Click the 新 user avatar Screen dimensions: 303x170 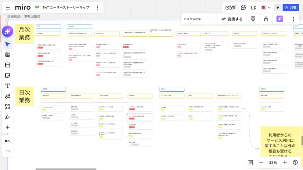coord(264,8)
